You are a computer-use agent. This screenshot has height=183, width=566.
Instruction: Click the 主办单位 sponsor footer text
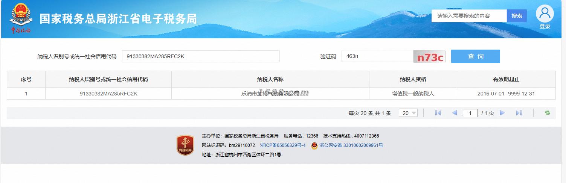(x=240, y=136)
